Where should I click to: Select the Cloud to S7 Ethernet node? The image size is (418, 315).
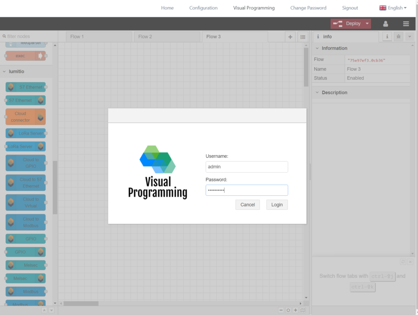[26, 183]
